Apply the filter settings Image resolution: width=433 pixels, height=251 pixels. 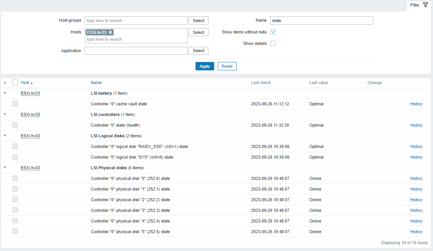point(205,67)
